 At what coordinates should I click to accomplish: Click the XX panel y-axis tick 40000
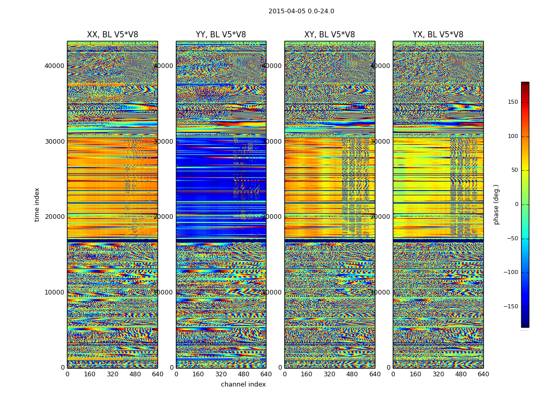(x=54, y=66)
